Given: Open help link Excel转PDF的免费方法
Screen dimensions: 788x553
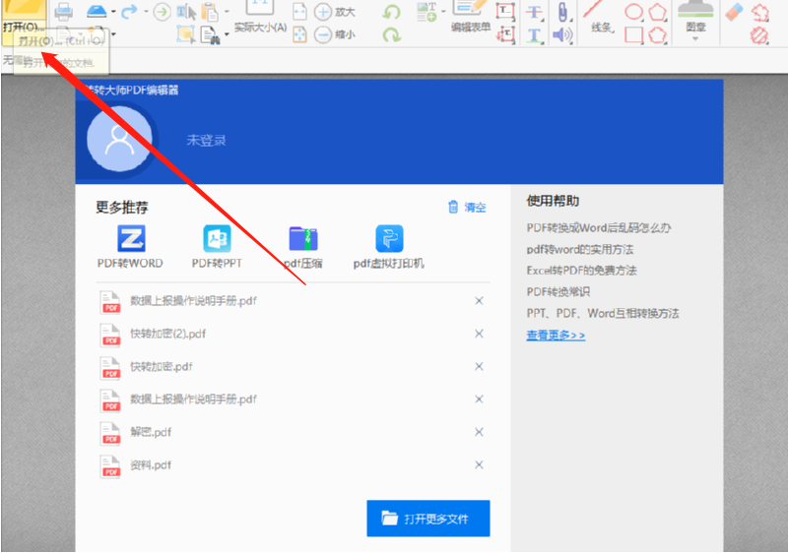Looking at the screenshot, I should pyautogui.click(x=581, y=271).
